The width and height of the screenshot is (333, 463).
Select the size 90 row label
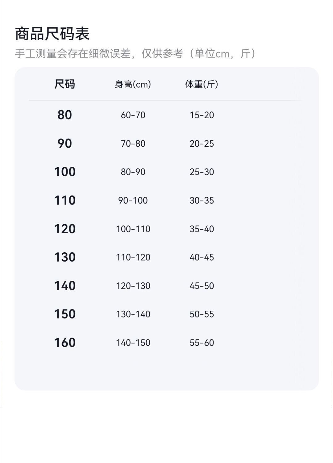[65, 143]
